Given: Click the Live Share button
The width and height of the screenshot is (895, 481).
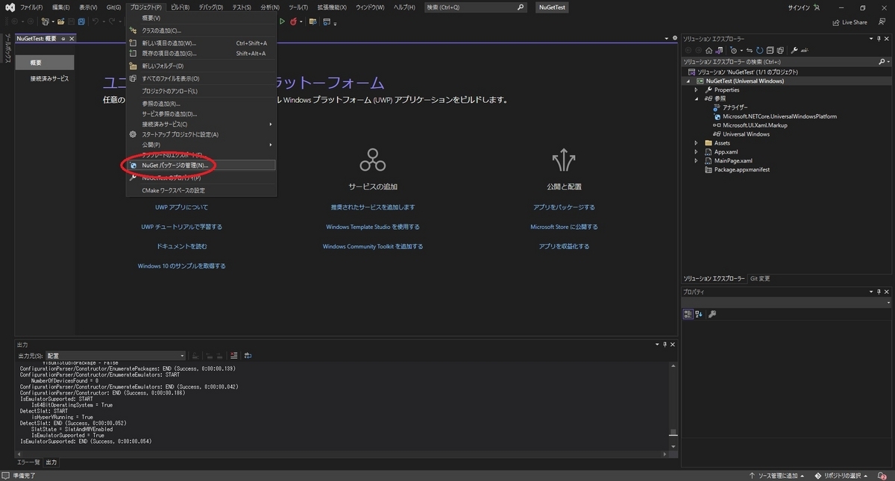Looking at the screenshot, I should pos(850,22).
